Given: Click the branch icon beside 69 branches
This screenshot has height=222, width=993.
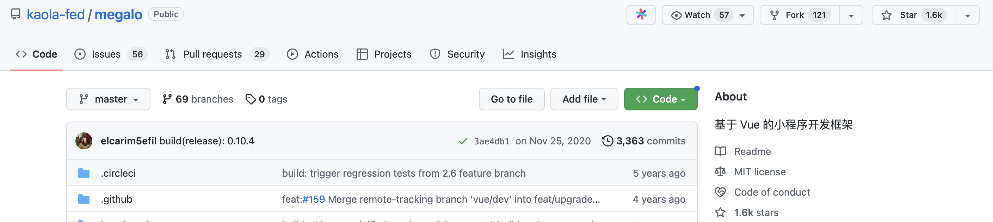Looking at the screenshot, I should click(167, 99).
